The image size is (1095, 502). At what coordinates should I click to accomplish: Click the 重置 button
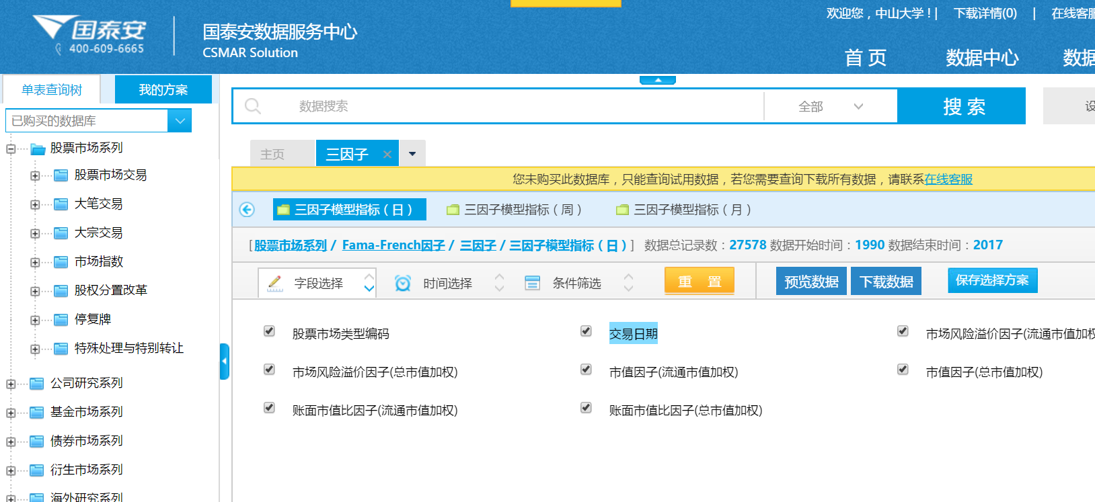point(700,281)
